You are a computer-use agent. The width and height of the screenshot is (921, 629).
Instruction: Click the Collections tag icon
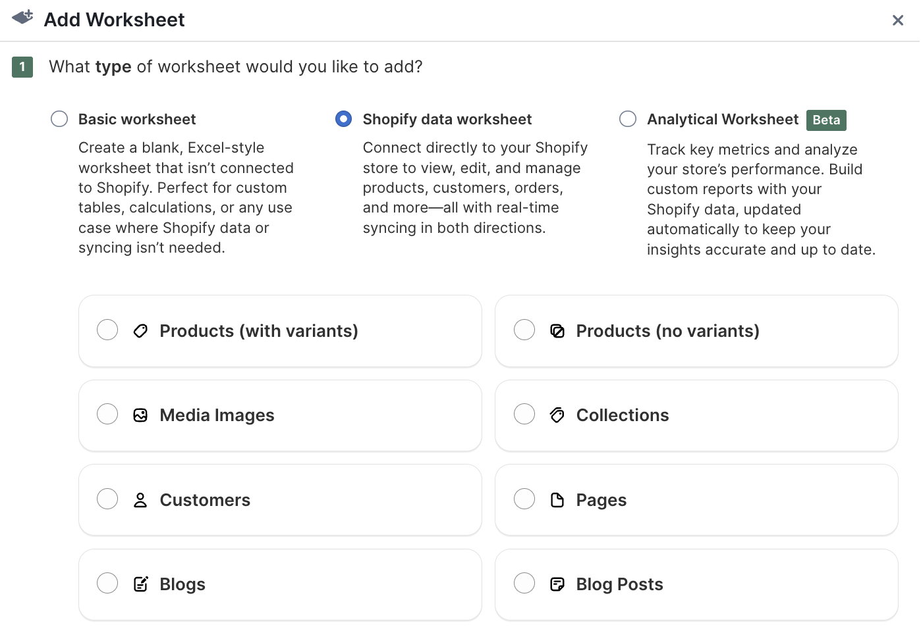coord(557,415)
